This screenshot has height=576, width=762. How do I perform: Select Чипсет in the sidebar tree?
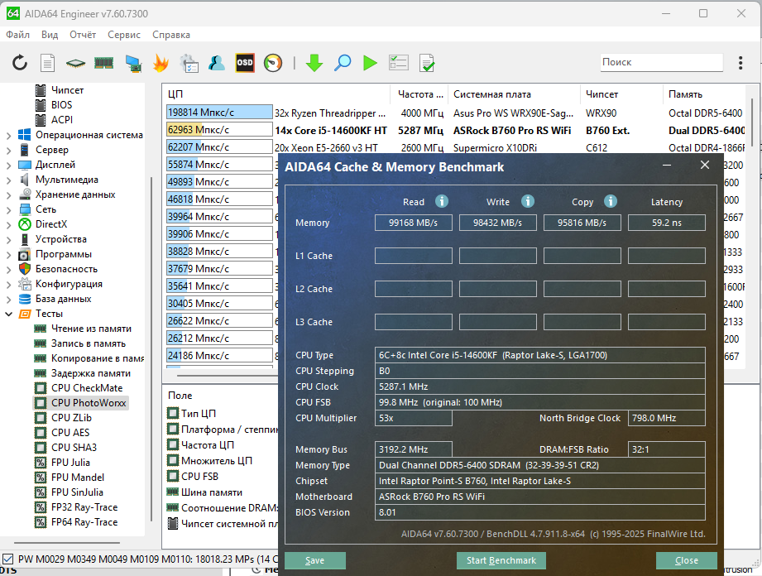67,90
